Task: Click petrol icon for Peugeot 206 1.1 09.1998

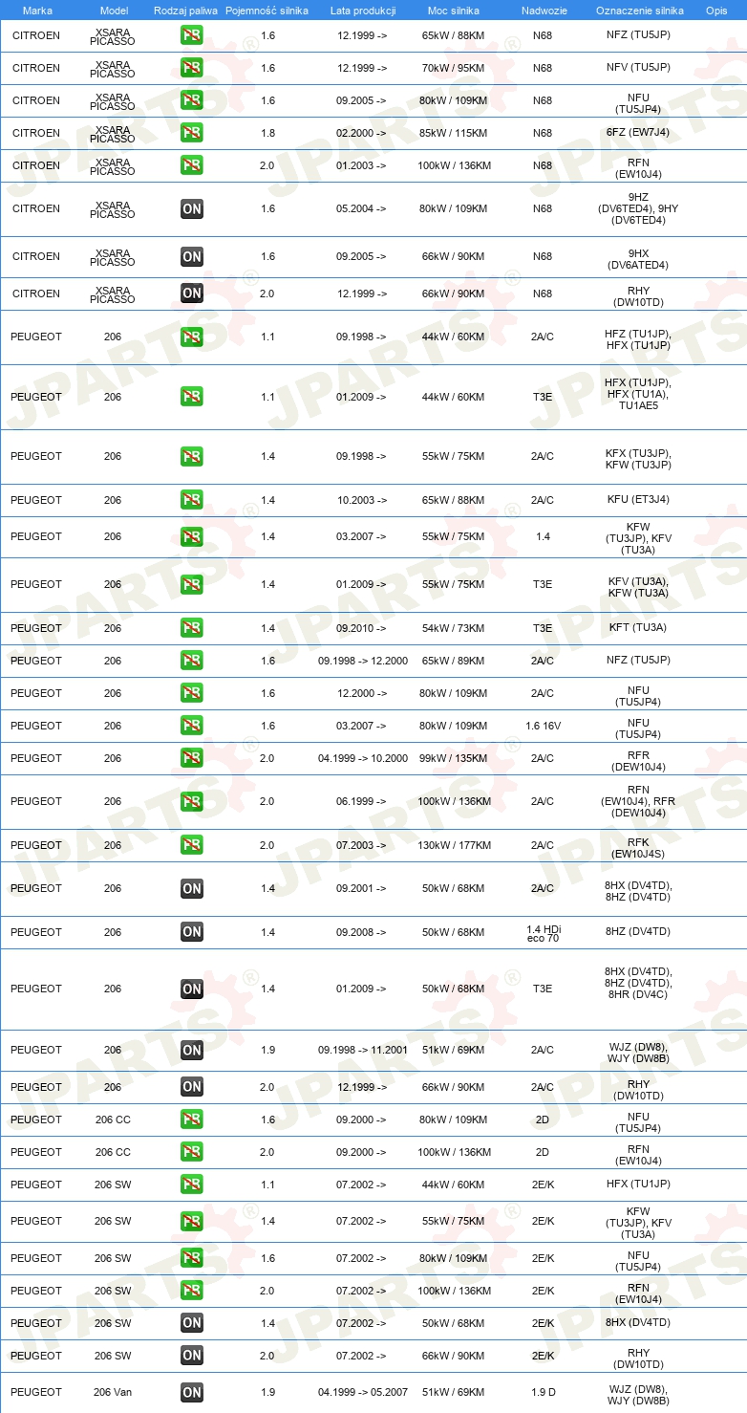Action: point(192,337)
